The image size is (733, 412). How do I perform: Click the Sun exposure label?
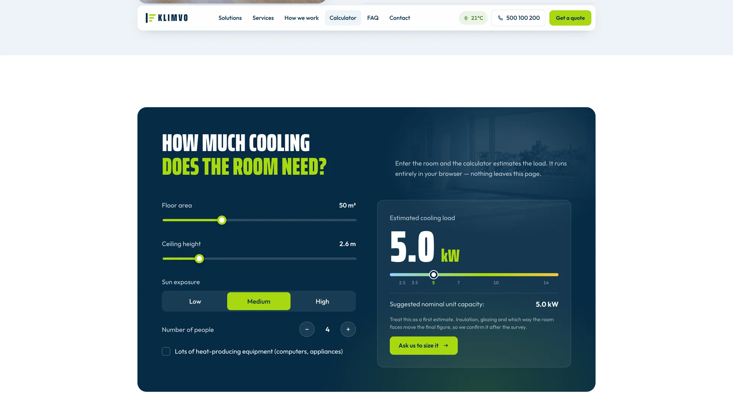pos(181,282)
